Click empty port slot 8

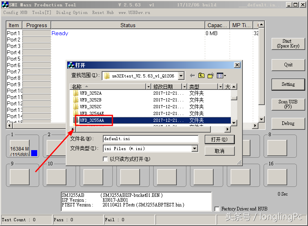pos(277,148)
